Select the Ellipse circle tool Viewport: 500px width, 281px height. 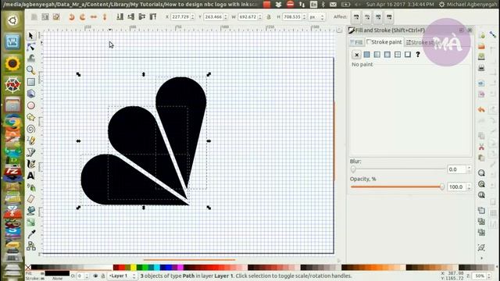point(31,105)
